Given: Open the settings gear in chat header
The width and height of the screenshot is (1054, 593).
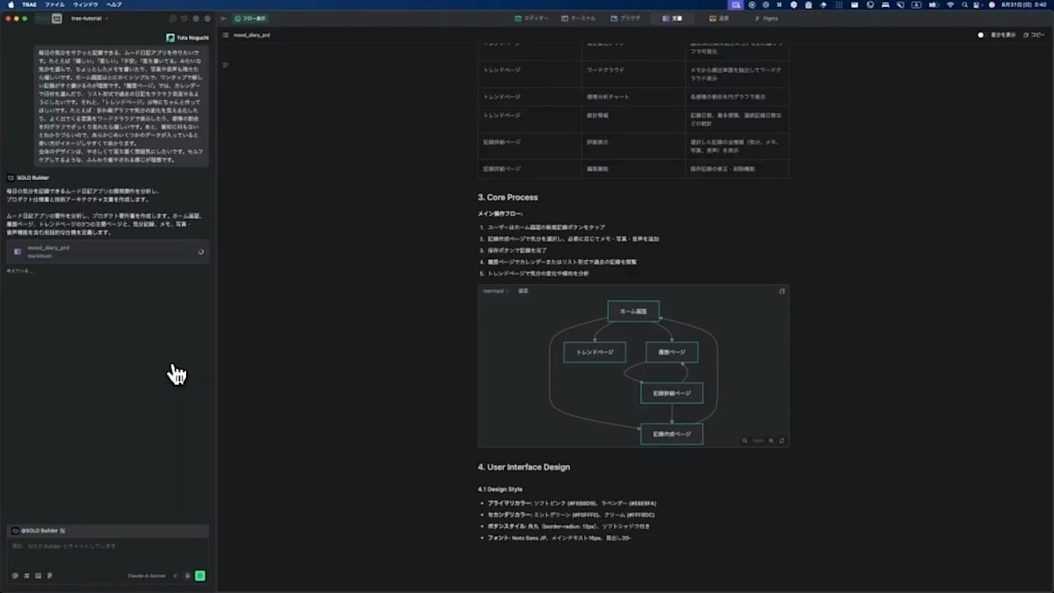Looking at the screenshot, I should (x=196, y=18).
